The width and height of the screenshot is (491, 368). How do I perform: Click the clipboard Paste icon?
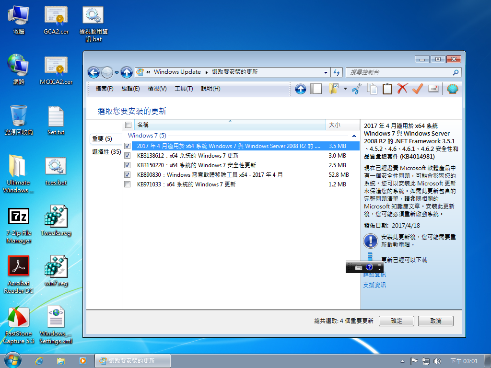coord(387,89)
